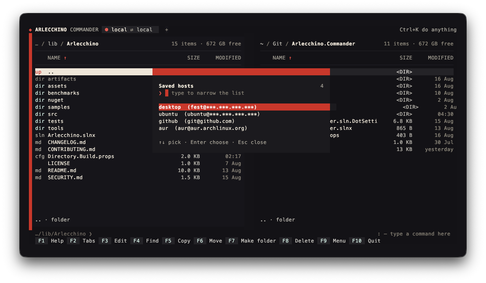Select the '..' up row in left panel
This screenshot has width=486, height=283.
[94, 72]
